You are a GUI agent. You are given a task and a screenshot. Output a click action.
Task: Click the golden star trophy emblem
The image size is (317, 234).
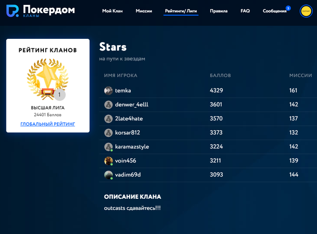(48, 79)
